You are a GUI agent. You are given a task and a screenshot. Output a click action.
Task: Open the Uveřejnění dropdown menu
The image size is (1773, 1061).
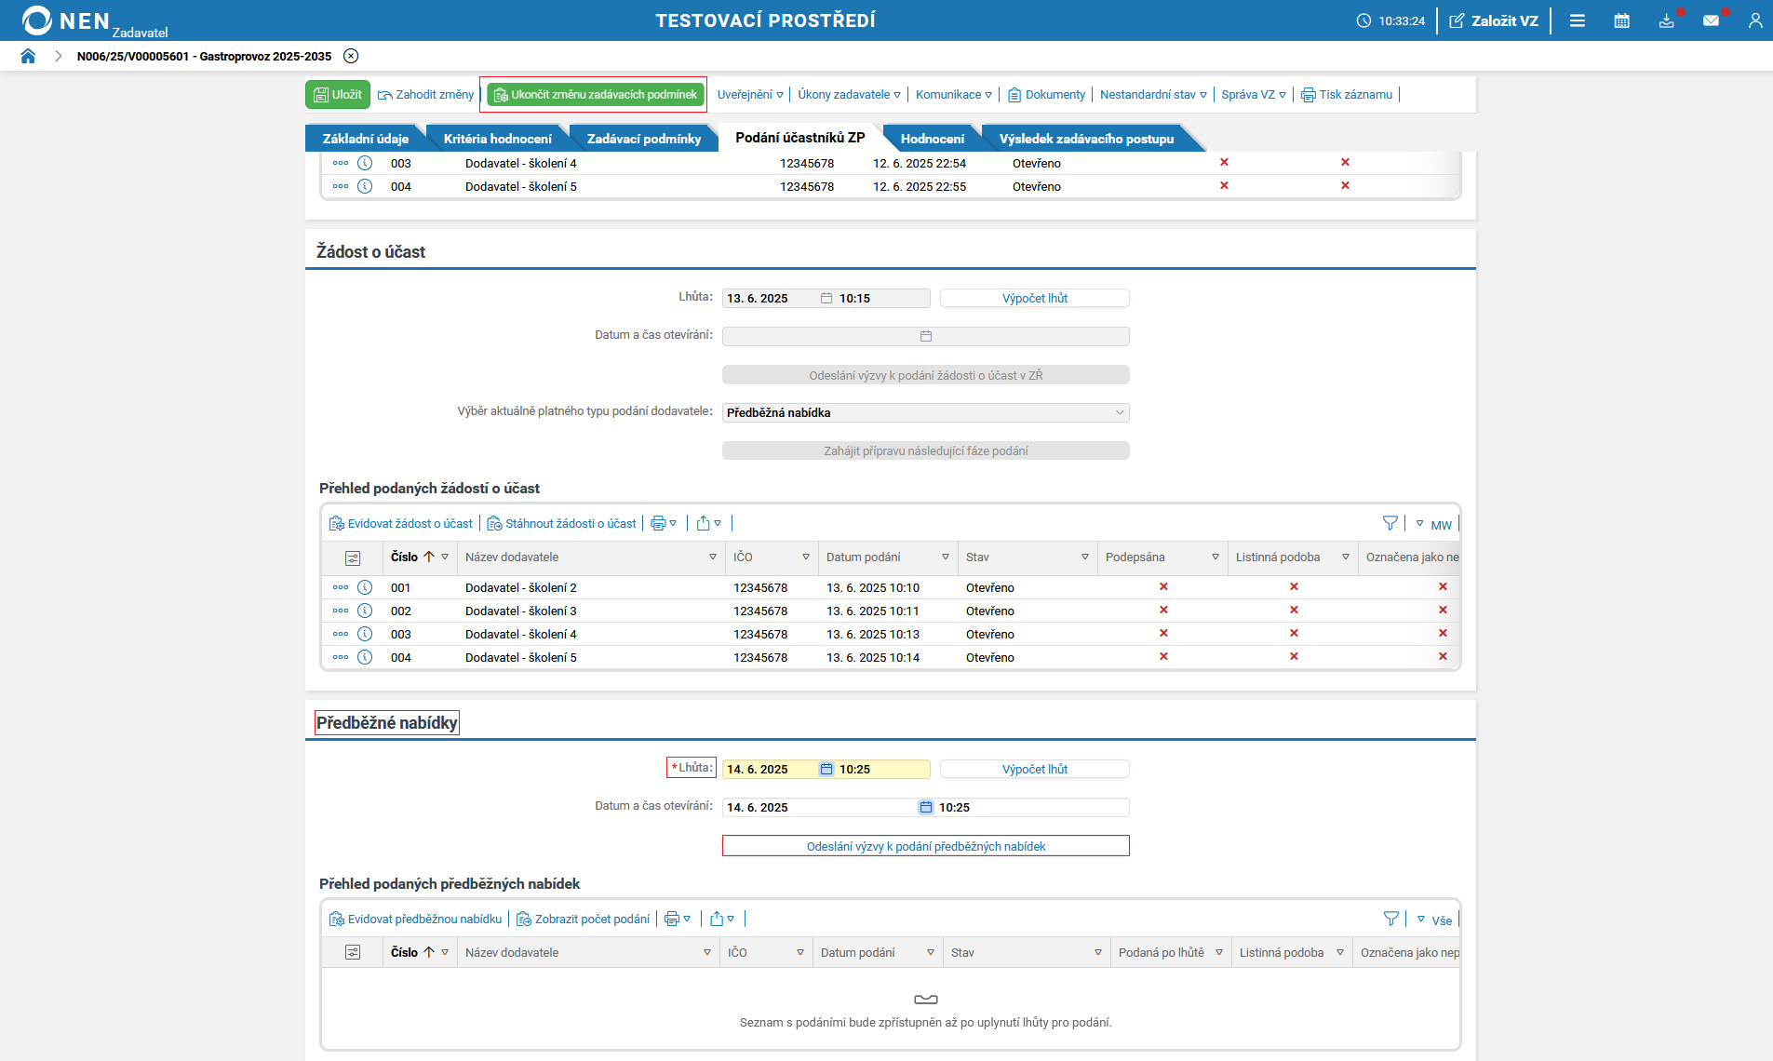click(749, 94)
